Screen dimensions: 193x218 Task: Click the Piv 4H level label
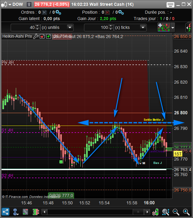point(8,62)
